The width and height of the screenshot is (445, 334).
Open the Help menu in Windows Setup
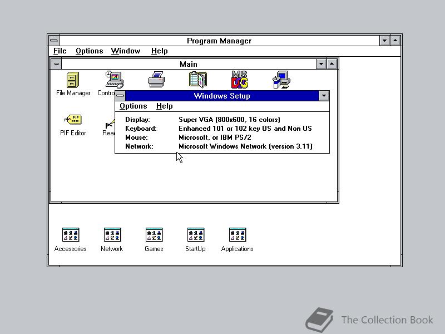point(164,106)
